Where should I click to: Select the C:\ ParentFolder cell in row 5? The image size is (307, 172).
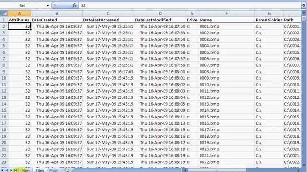click(x=269, y=46)
